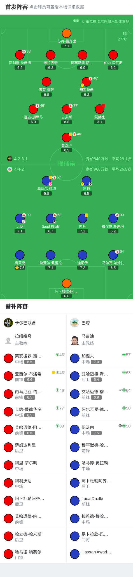Click the 卡尔巴联合 club crest in substitutes
This screenshot has height=577, width=133.
[8, 323]
